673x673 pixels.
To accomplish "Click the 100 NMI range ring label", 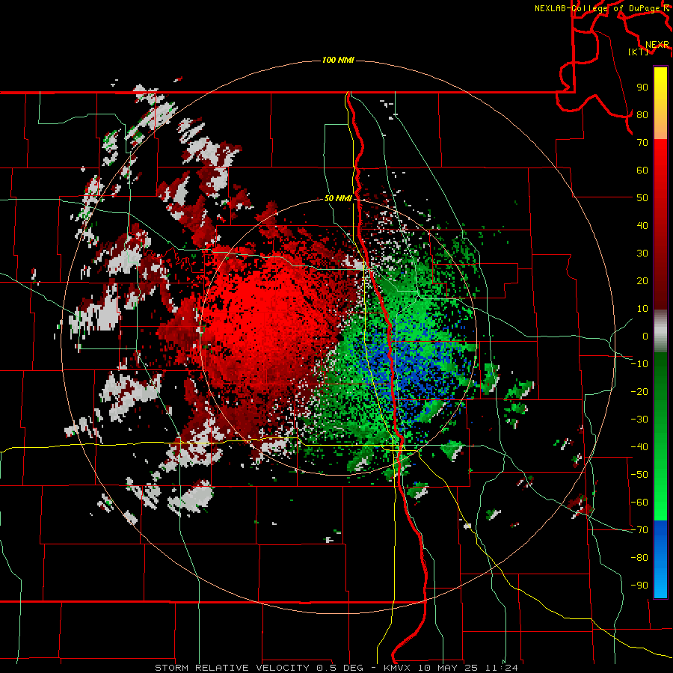I will click(338, 60).
